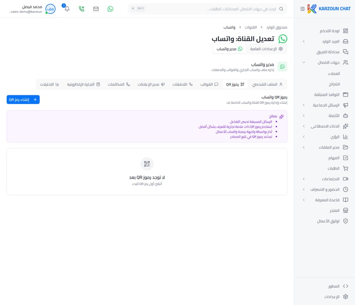The width and height of the screenshot is (355, 305).
Task: Click the الاجتماعات video camera icon
Action: click(x=345, y=179)
